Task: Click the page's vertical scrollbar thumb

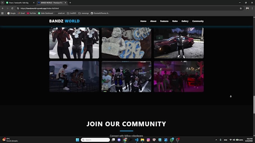Action: point(254,105)
